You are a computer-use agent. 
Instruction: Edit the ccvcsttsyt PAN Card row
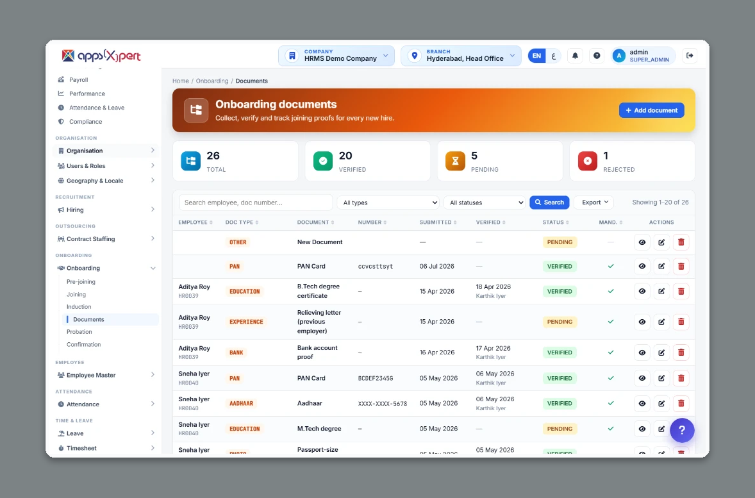pyautogui.click(x=661, y=267)
